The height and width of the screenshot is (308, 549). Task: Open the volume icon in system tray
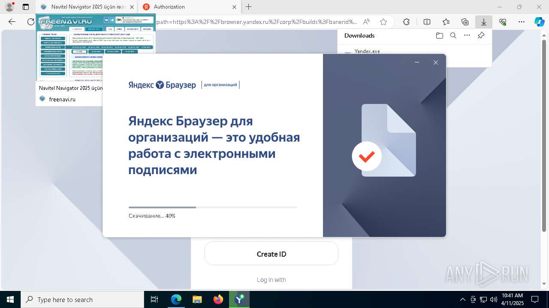494,299
